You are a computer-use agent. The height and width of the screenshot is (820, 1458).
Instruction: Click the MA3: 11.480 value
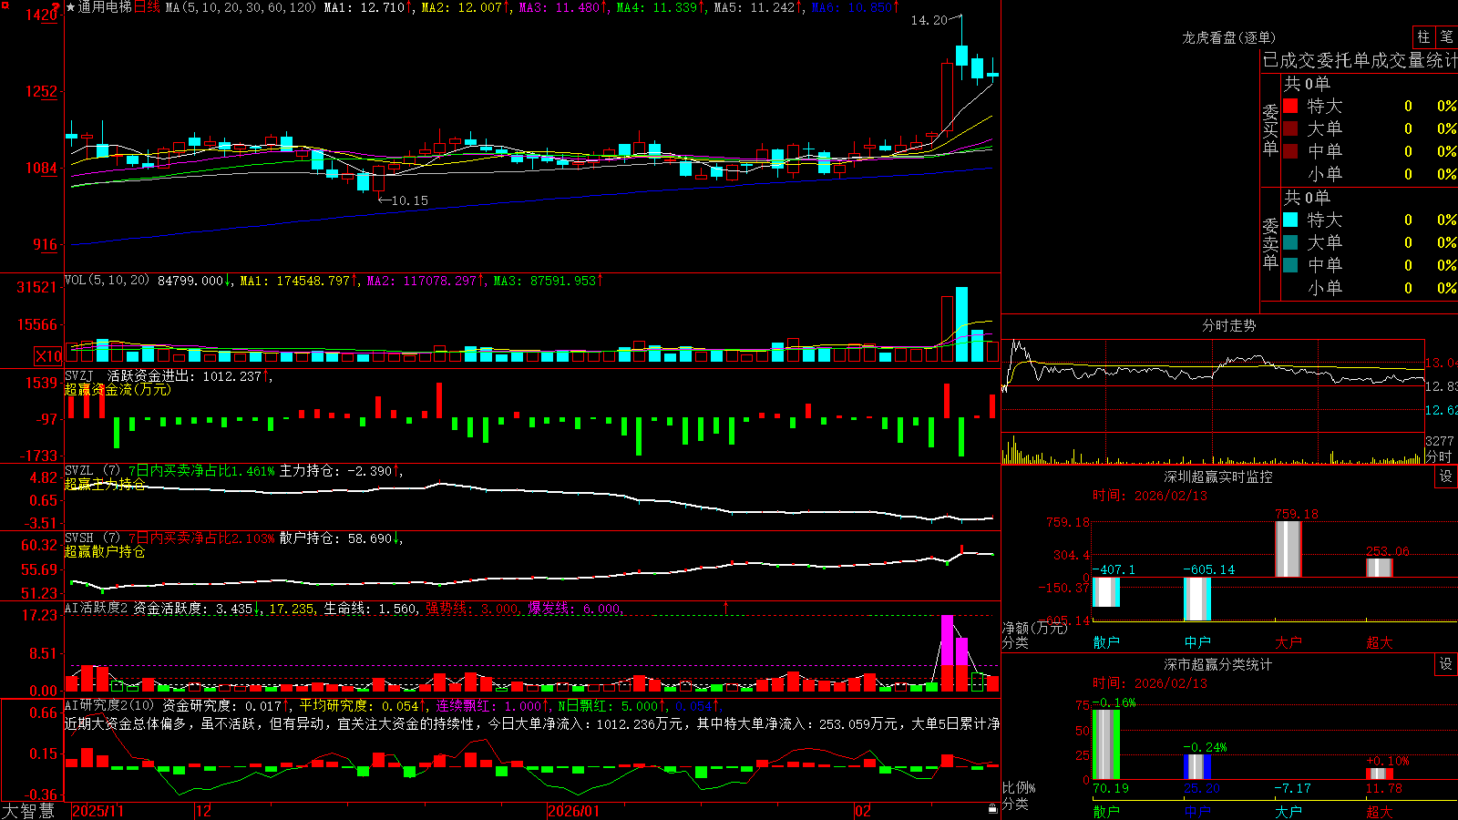pos(559,7)
